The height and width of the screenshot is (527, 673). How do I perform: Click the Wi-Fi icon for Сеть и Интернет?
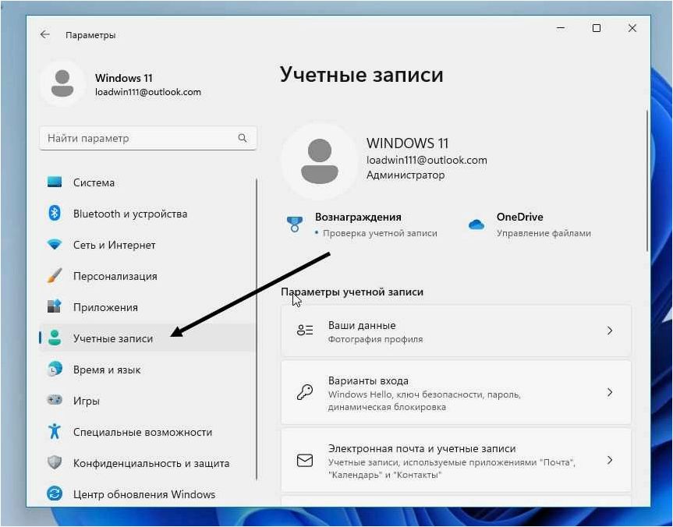pyautogui.click(x=55, y=245)
